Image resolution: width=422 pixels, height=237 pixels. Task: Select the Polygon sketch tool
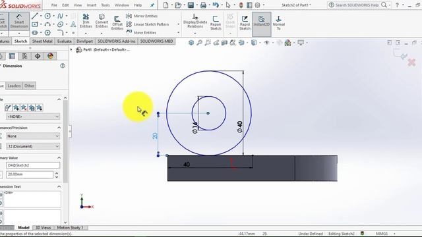click(47, 33)
